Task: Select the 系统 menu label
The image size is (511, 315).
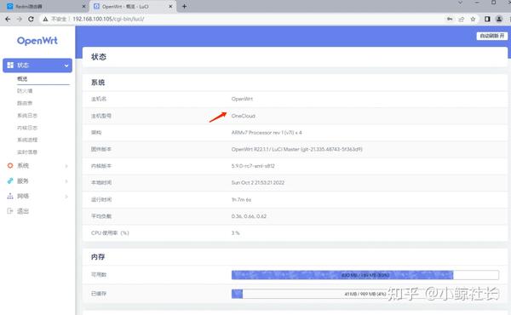Action: [x=23, y=165]
